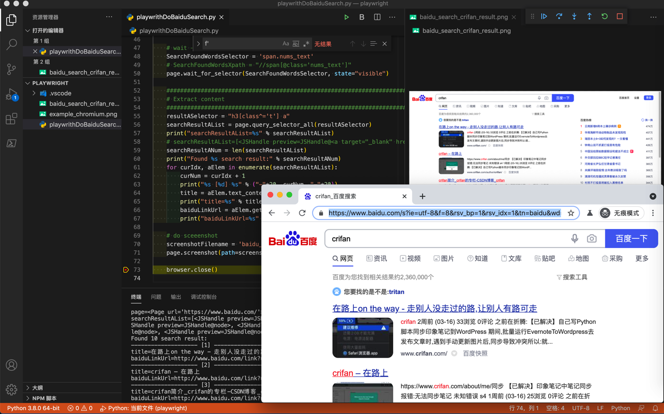
Task: Select the baidu_search_crifan_result.png editor tab
Action: pos(463,17)
